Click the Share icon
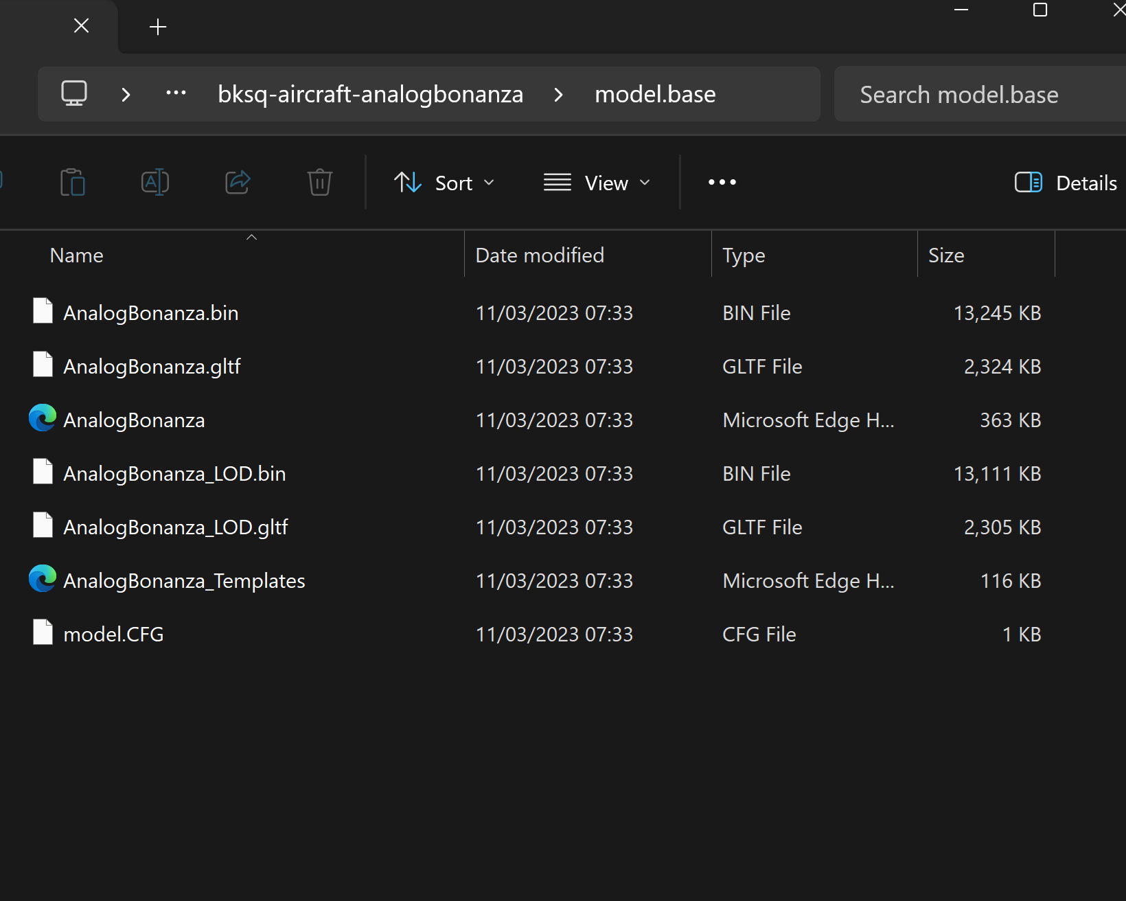 238,183
